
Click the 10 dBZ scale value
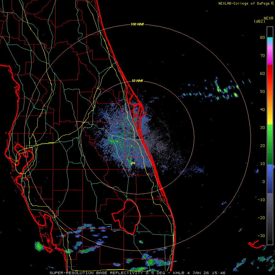pyautogui.click(x=262, y=164)
